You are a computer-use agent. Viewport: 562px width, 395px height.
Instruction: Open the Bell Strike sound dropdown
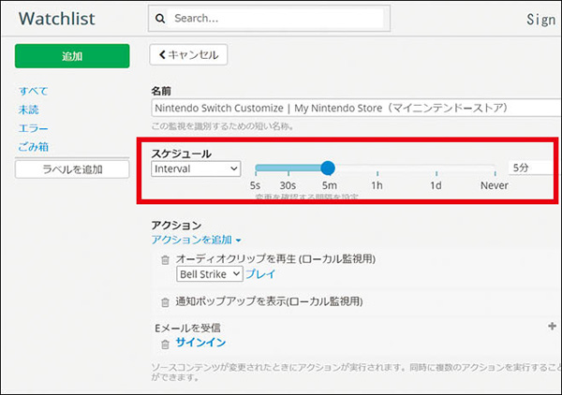(210, 274)
